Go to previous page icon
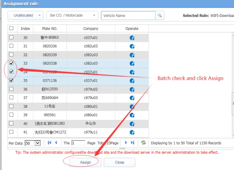Viewport: 234px width, 170px height. click(x=56, y=142)
